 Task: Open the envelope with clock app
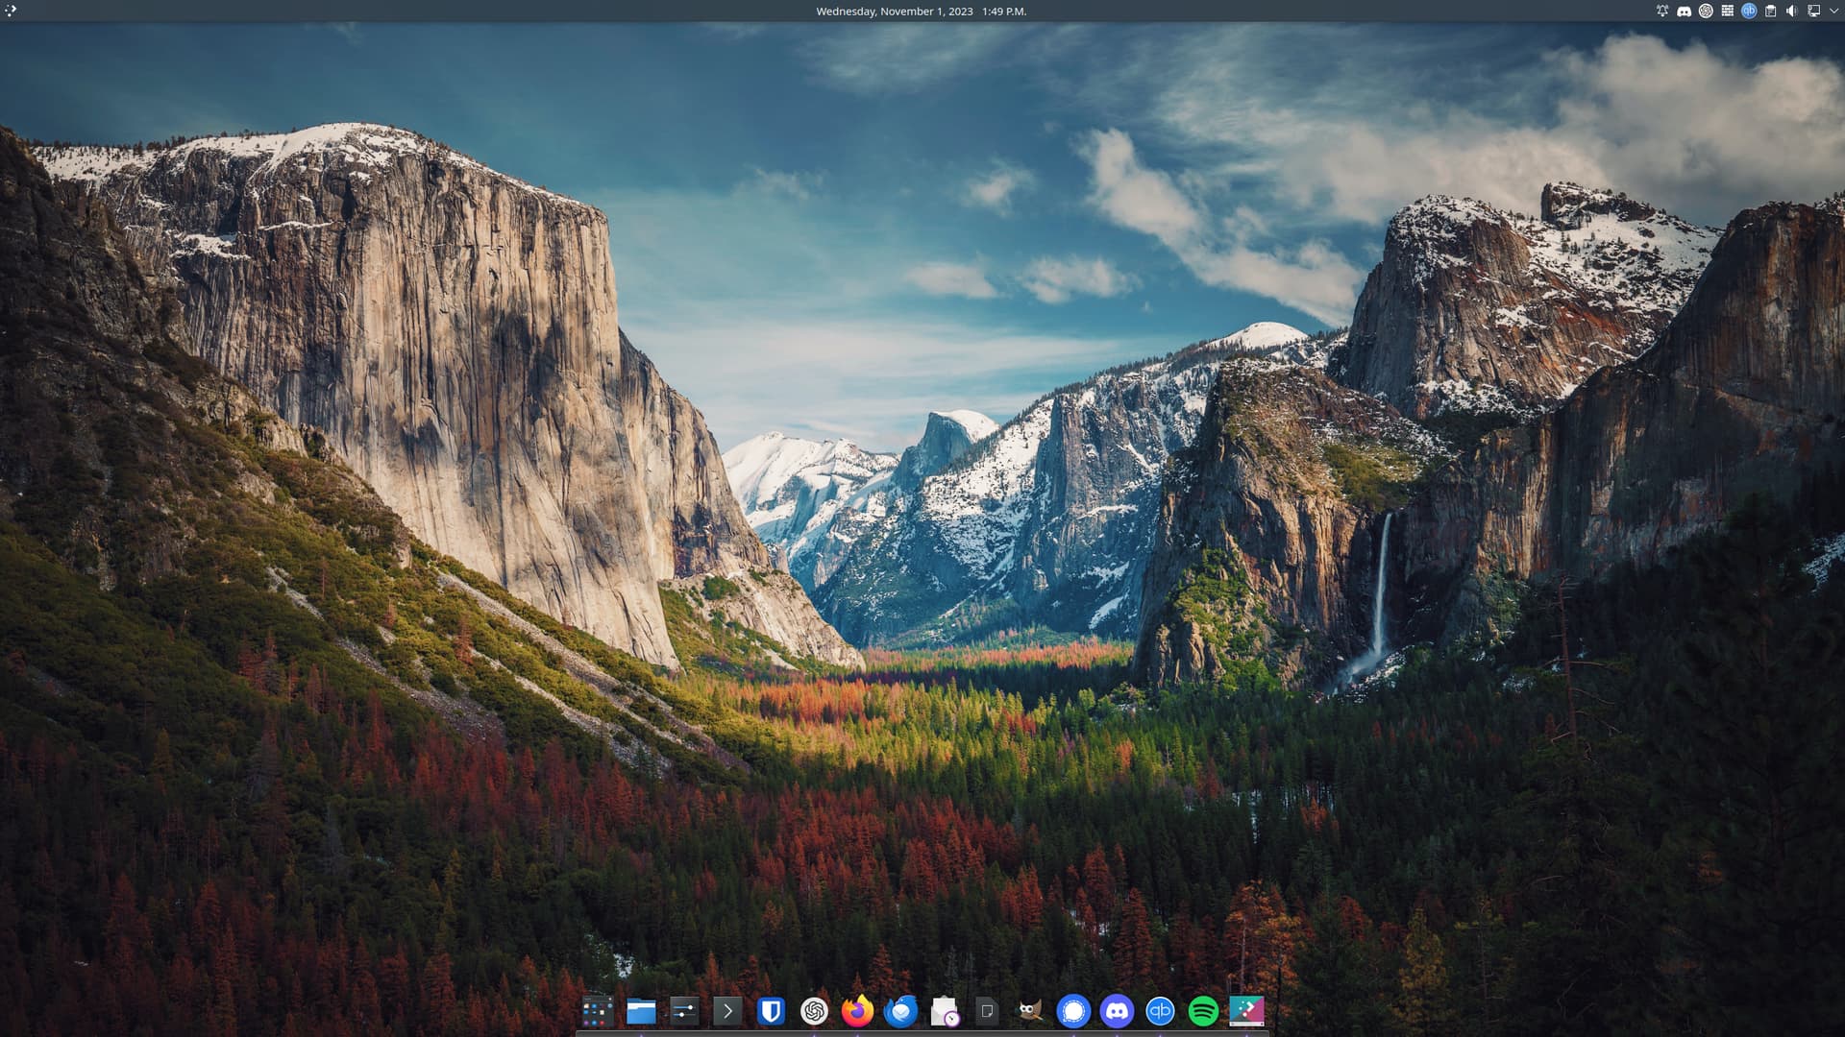point(945,1011)
